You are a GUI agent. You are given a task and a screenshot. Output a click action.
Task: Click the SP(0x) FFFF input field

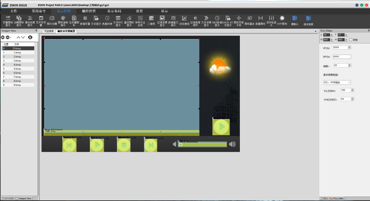(x=342, y=56)
